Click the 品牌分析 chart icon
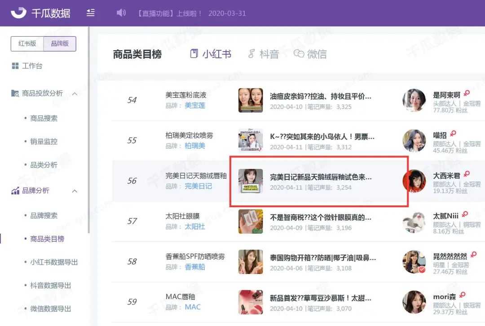485x326 pixels. point(15,191)
